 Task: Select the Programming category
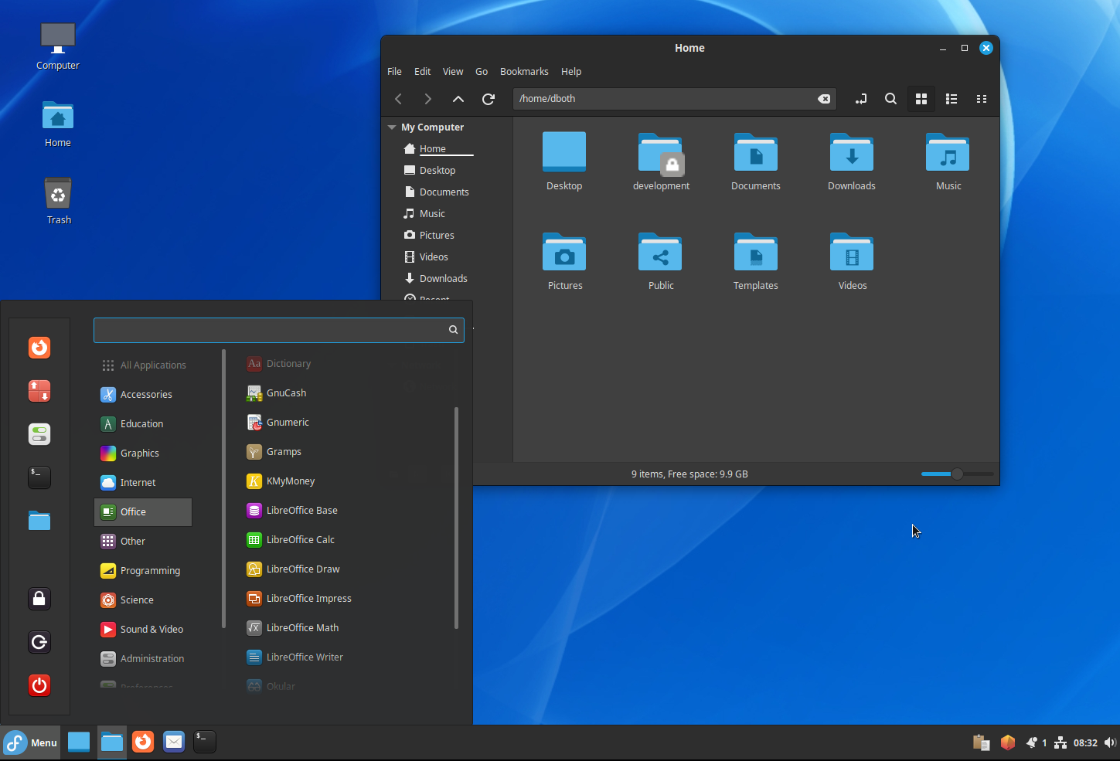[143, 571]
